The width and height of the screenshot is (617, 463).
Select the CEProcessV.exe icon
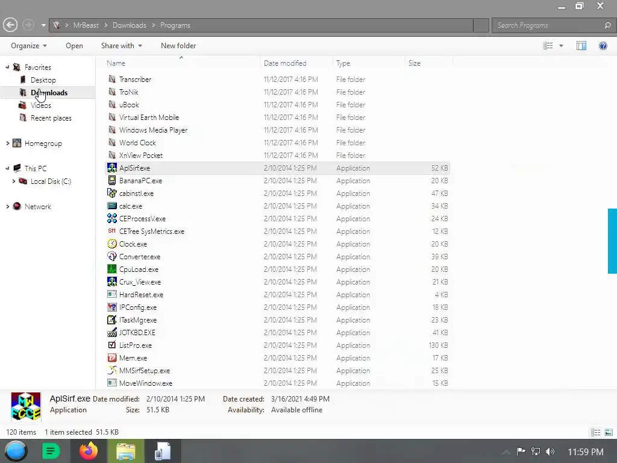[111, 218]
